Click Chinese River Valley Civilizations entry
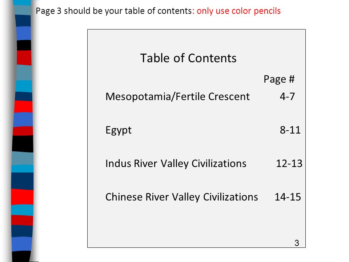The image size is (349, 262). 182,197
